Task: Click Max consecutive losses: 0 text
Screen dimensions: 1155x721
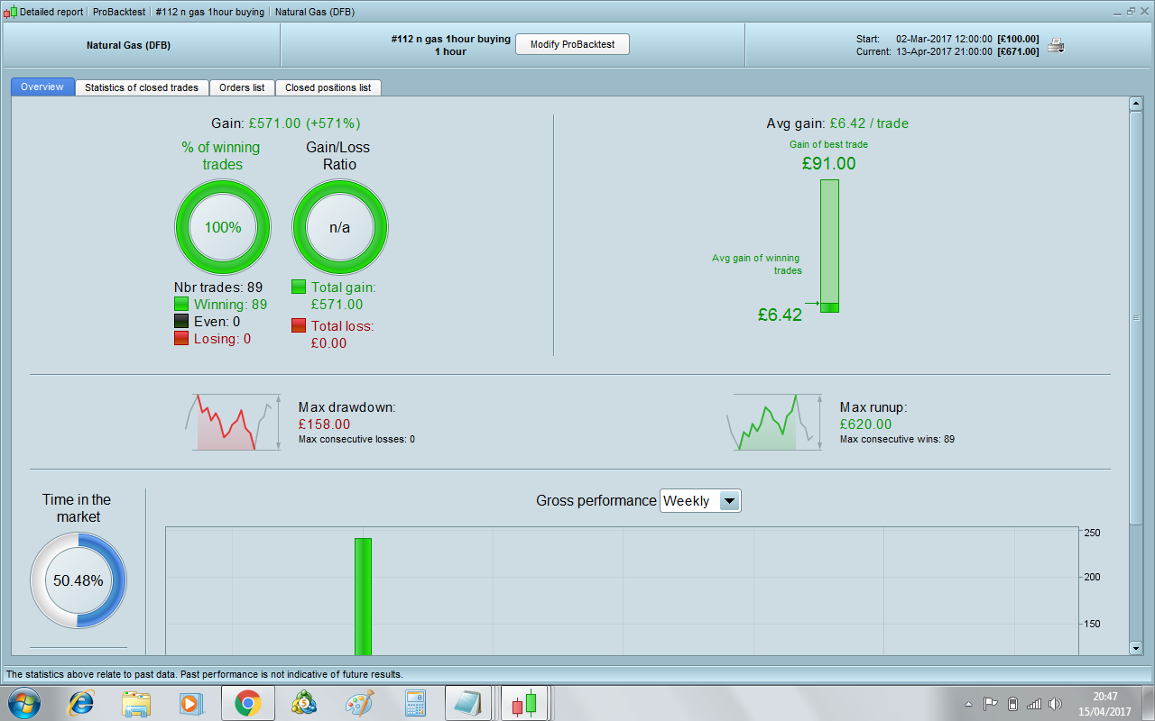Action: pyautogui.click(x=356, y=440)
